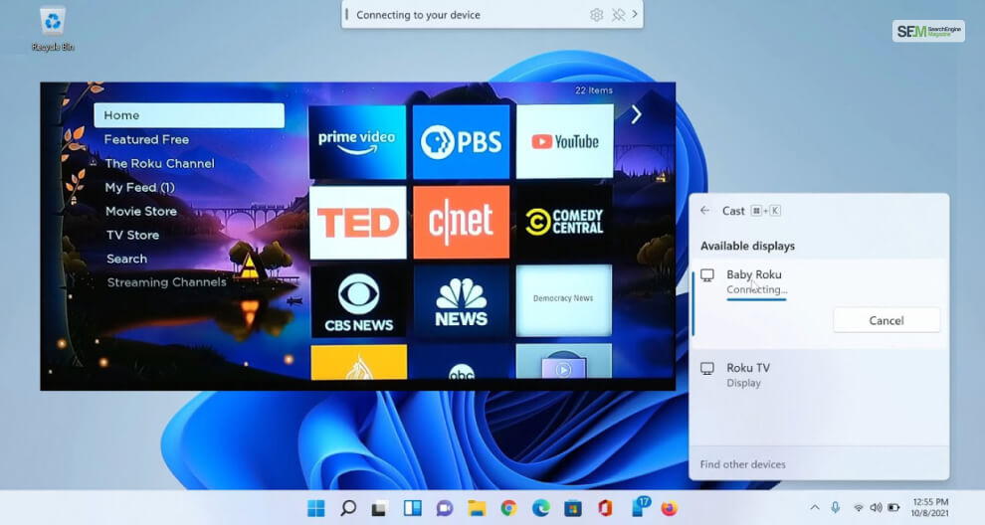Open the NBC News channel tile
The width and height of the screenshot is (985, 525).
[x=461, y=301]
